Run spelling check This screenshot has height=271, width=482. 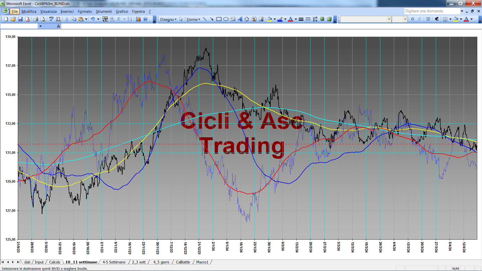pos(51,19)
